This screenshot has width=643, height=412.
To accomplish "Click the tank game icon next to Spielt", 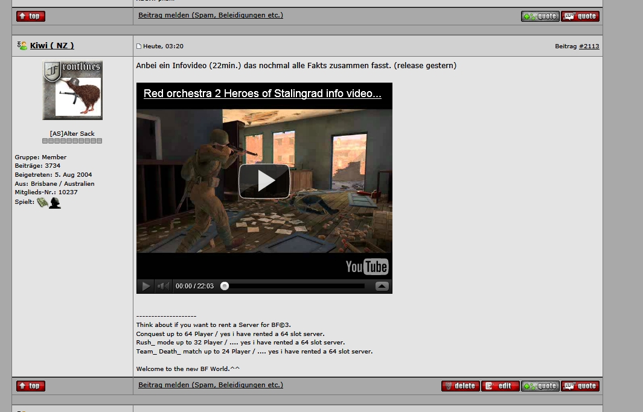I will [42, 202].
